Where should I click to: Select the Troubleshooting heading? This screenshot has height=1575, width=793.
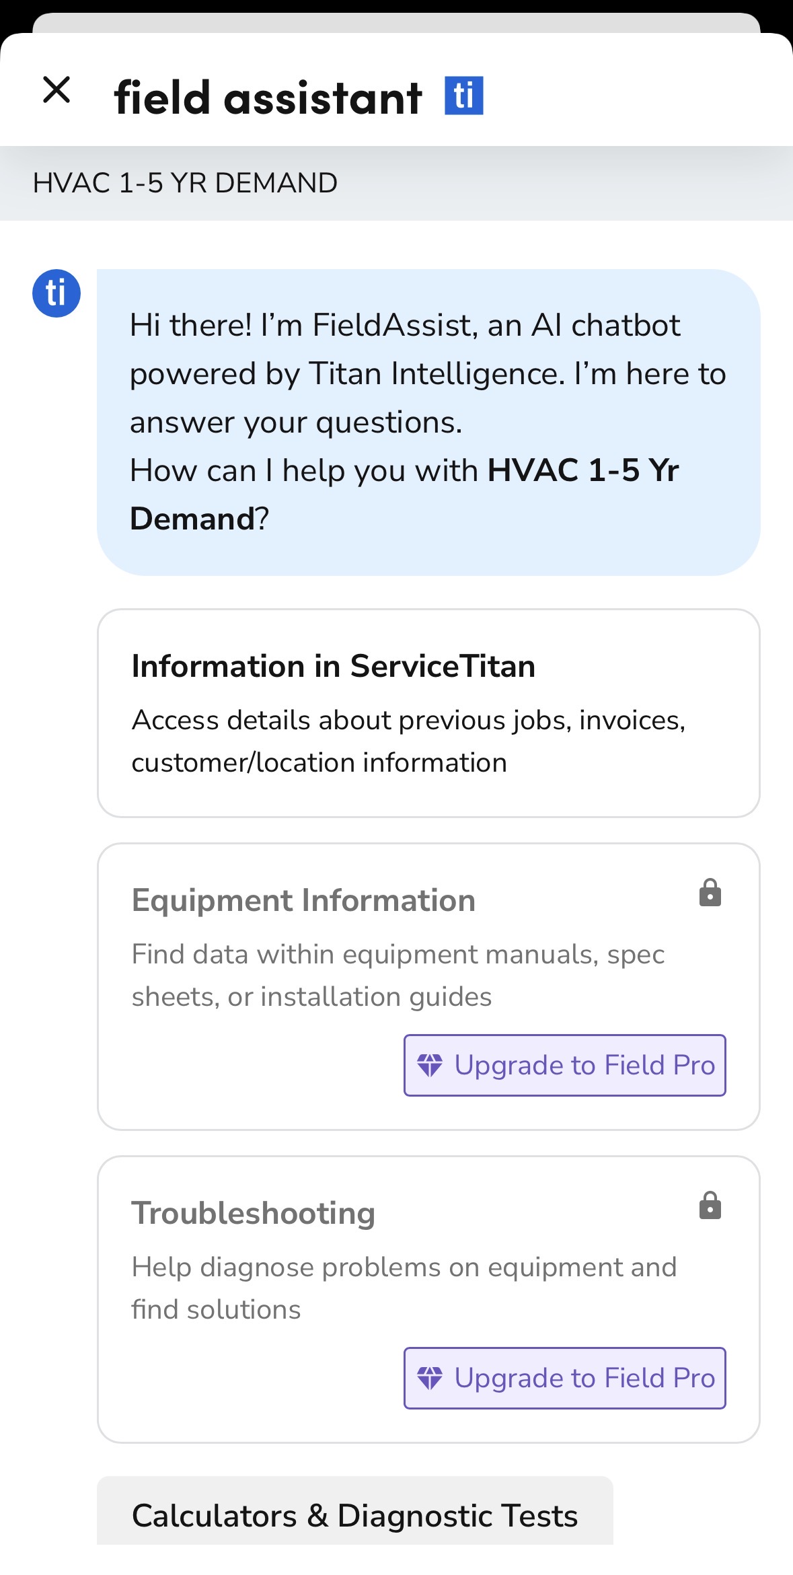point(253,1213)
